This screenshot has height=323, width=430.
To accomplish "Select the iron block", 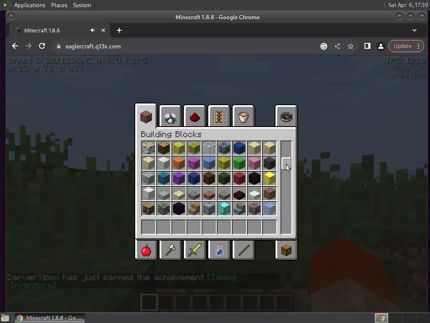I will 148,193.
